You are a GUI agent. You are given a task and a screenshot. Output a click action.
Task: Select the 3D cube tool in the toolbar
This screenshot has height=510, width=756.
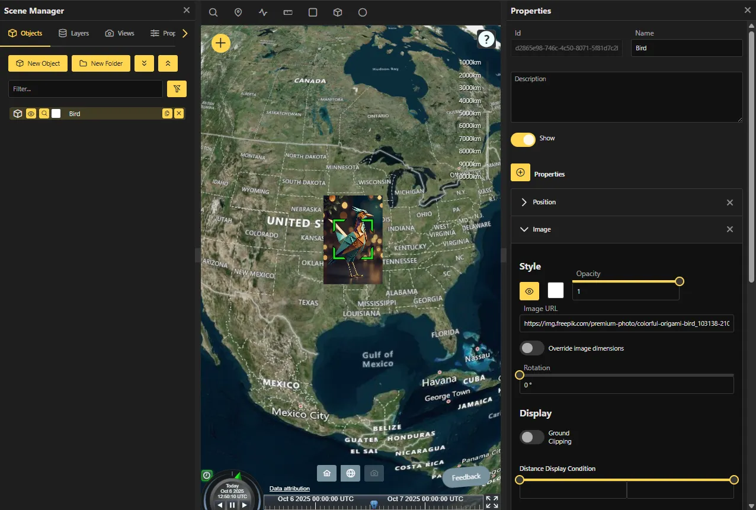[x=338, y=12]
